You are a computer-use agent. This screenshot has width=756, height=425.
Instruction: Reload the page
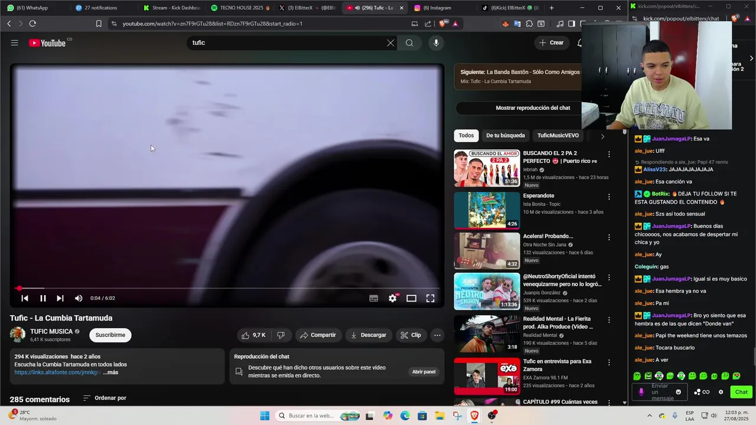click(32, 24)
